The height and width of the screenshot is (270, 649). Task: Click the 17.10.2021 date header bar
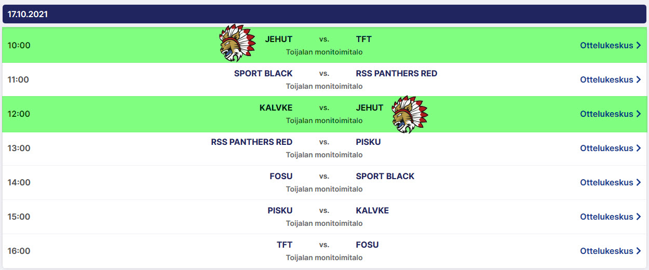point(324,14)
